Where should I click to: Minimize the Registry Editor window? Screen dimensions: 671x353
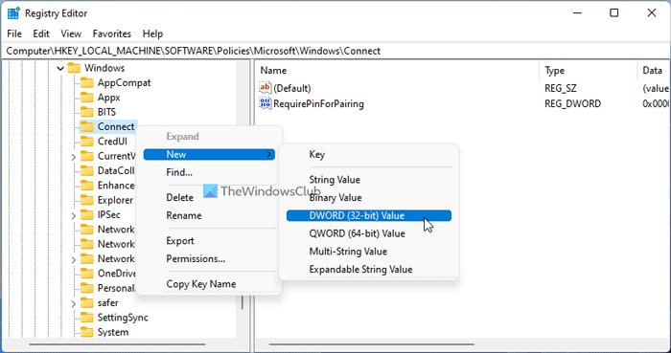point(576,13)
